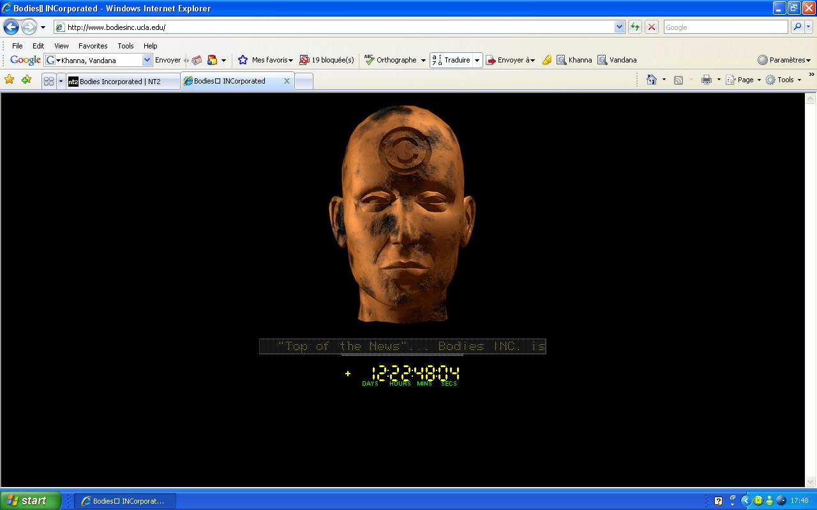Click the help question-mark tray icon

(x=718, y=501)
